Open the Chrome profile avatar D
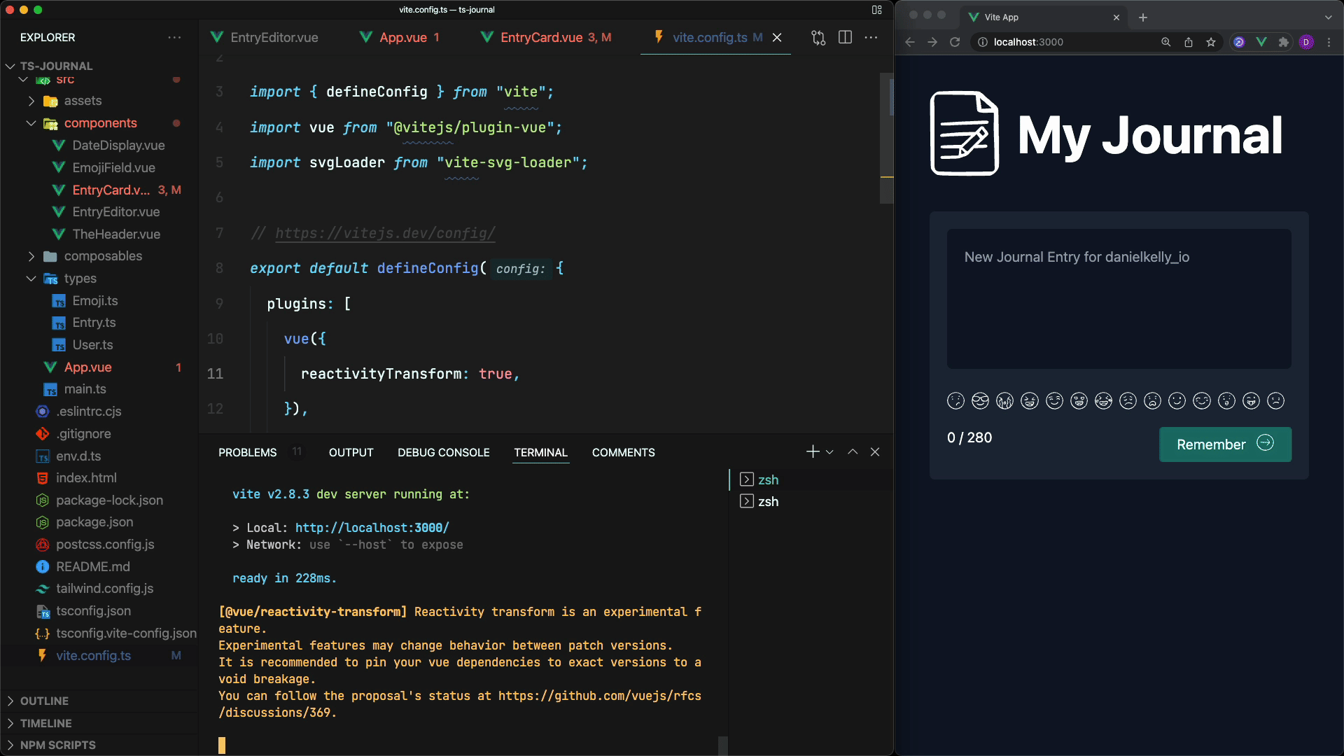The width and height of the screenshot is (1344, 756). (1306, 42)
